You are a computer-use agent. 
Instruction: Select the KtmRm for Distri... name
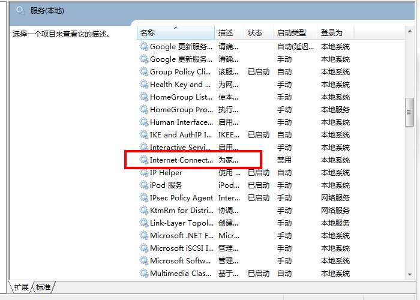pos(182,210)
